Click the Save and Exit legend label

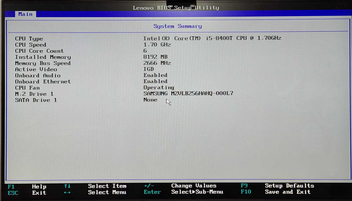coord(288,192)
